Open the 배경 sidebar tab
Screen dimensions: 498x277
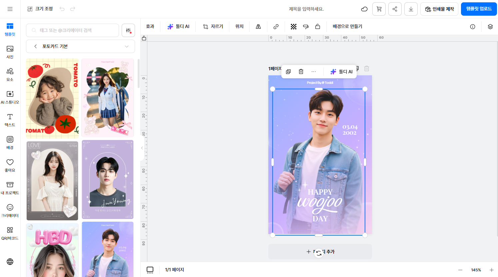10,143
